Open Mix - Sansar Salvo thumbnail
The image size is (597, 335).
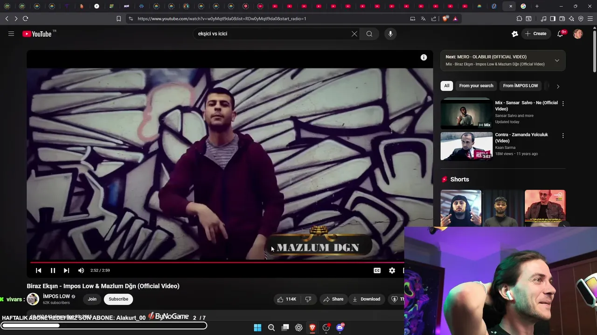click(x=466, y=114)
